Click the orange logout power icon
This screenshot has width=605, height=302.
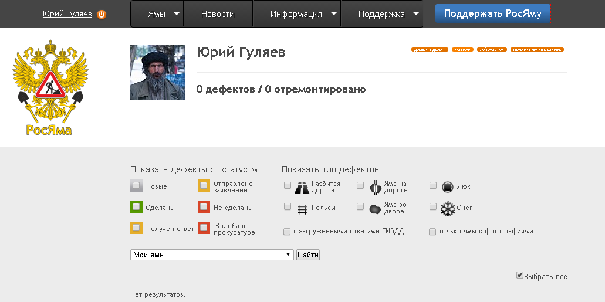point(102,15)
